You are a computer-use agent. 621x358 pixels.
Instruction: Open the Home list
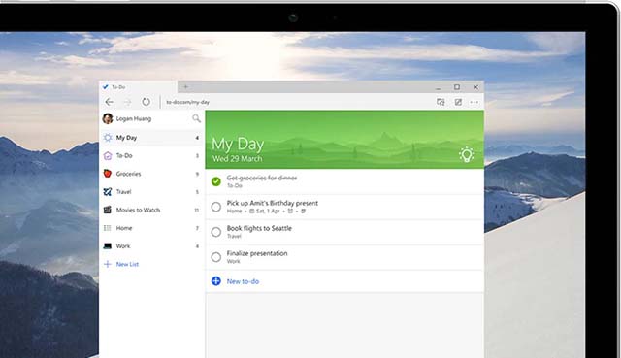[151, 228]
